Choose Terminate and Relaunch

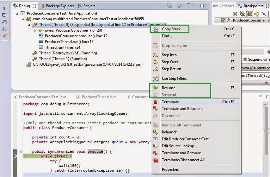[x=196, y=109]
